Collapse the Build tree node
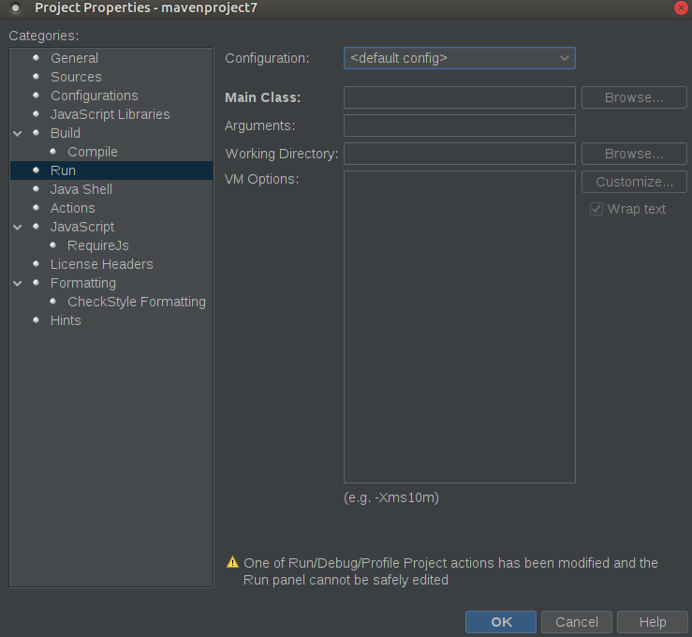 pos(18,133)
